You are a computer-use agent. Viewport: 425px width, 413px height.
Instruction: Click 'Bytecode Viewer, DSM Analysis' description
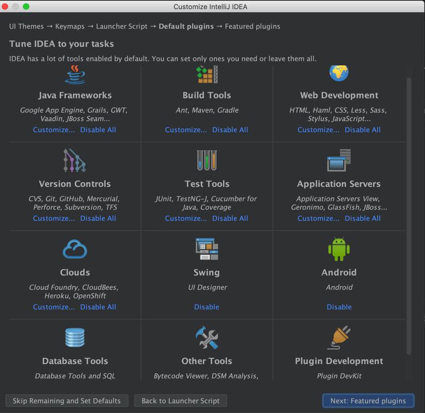tap(206, 376)
